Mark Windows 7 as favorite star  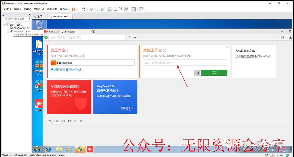click(28, 28)
